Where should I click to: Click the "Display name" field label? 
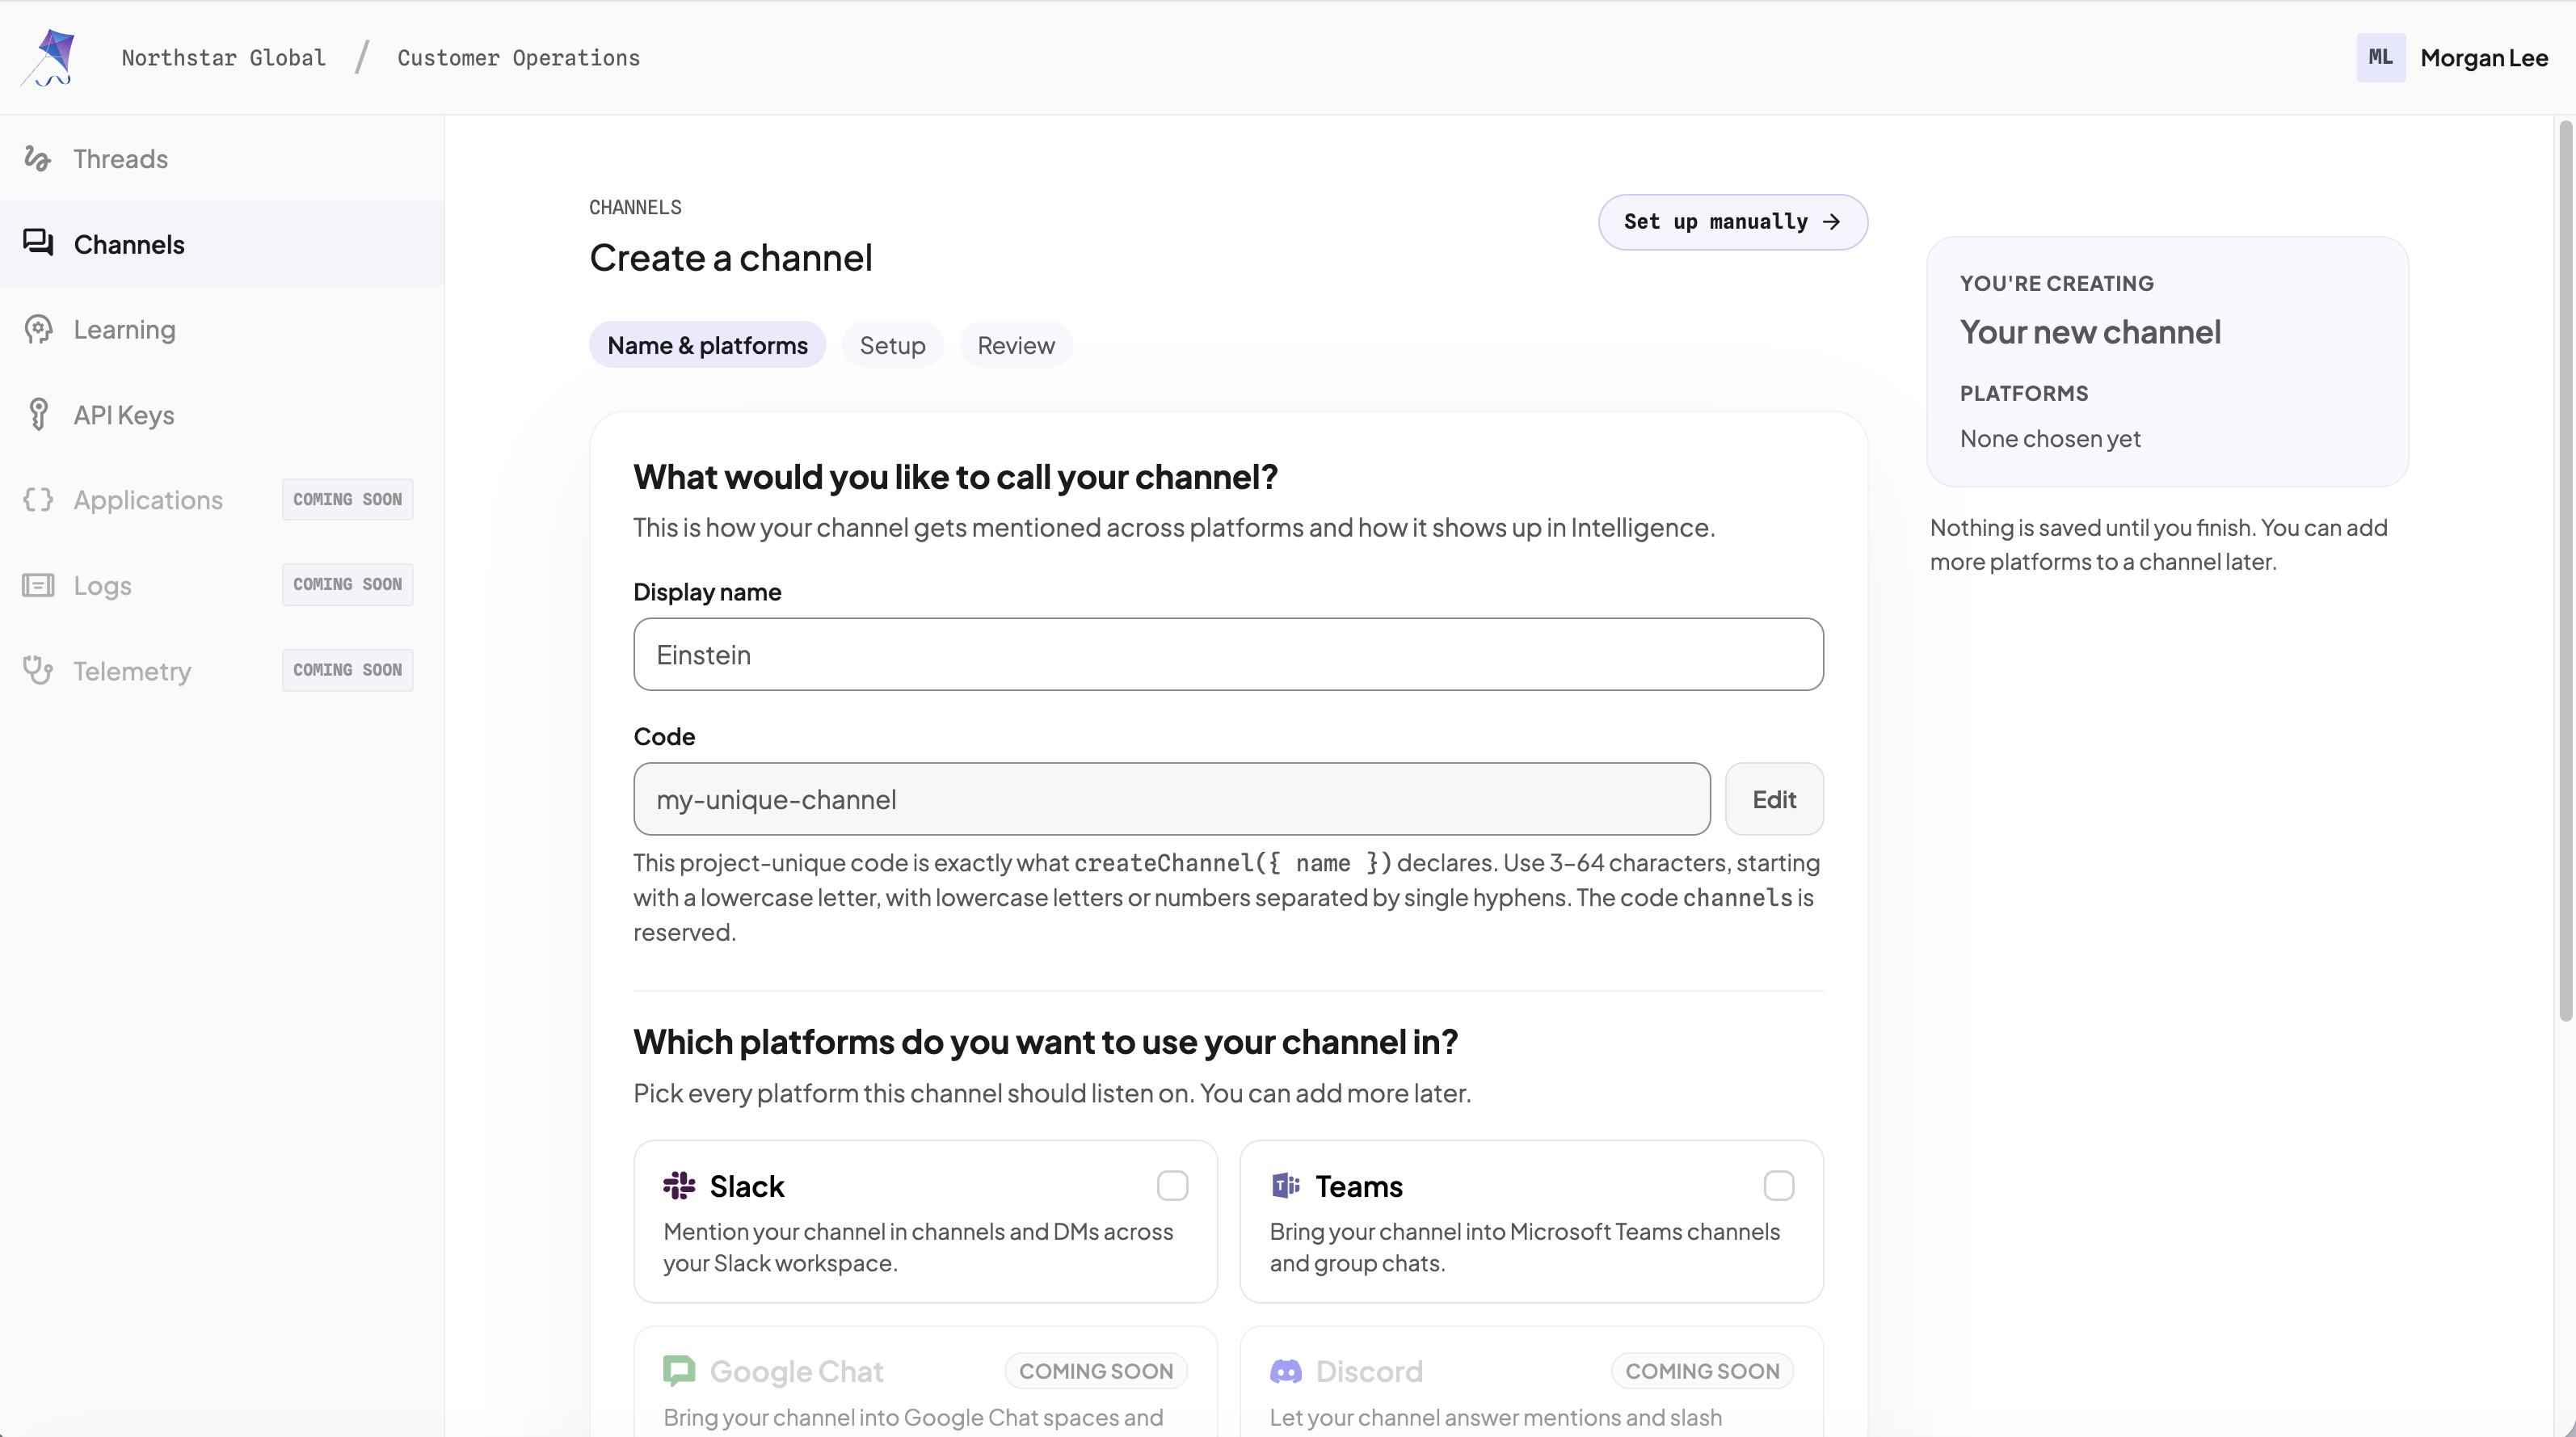point(707,592)
